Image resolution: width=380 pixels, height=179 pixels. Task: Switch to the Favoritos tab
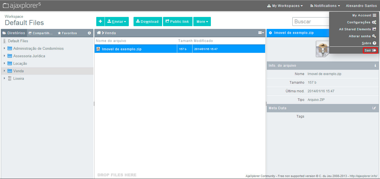67,33
